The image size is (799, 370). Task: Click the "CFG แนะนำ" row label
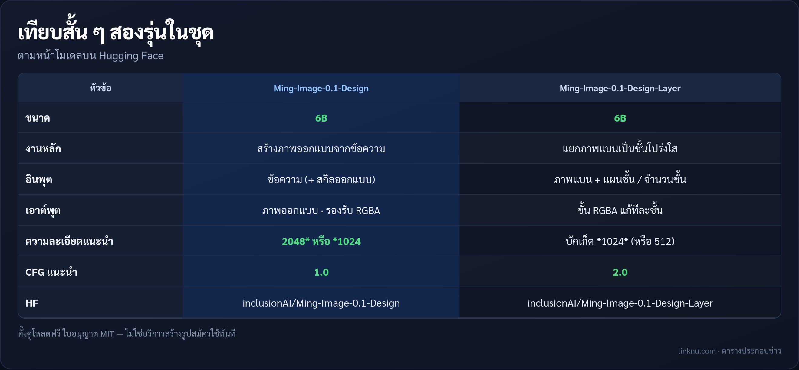click(51, 272)
